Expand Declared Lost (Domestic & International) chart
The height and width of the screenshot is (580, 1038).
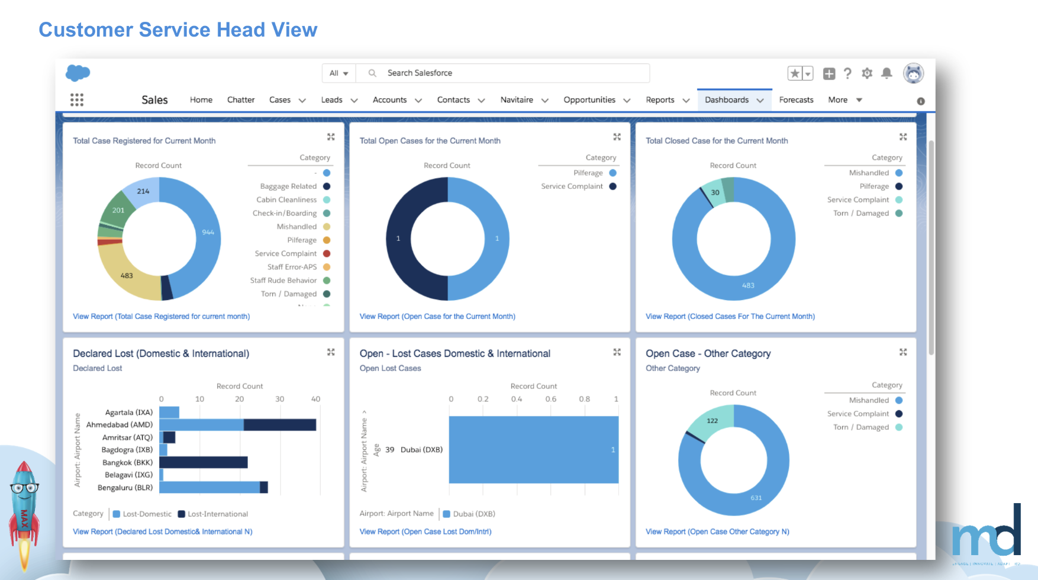pyautogui.click(x=331, y=352)
